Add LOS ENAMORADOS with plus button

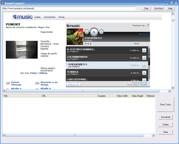[x=144, y=58]
